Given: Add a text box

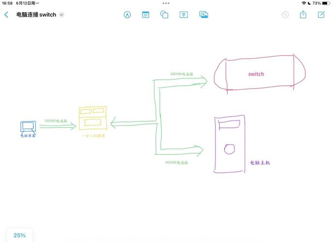Looking at the screenshot, I should coord(184,15).
